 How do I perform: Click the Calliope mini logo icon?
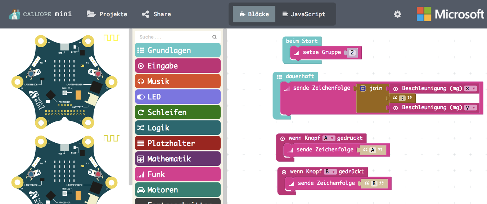14,14
